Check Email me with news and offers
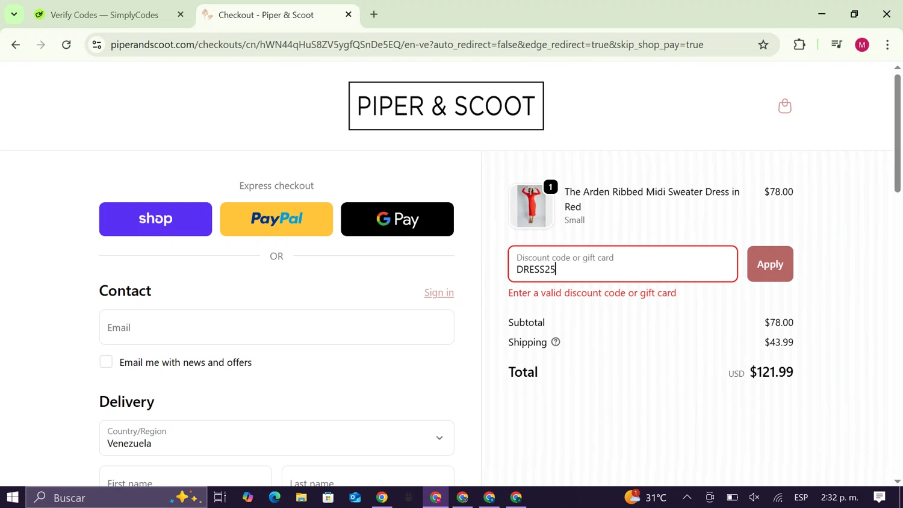The height and width of the screenshot is (508, 903). pos(106,362)
